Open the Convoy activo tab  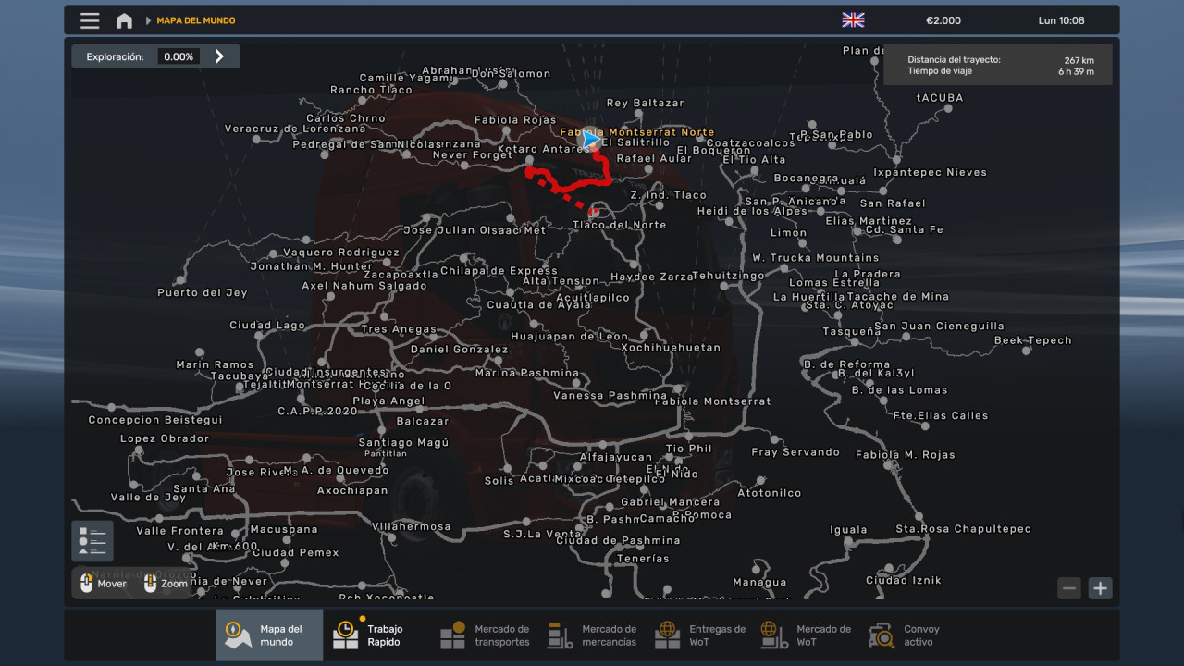pyautogui.click(x=913, y=635)
